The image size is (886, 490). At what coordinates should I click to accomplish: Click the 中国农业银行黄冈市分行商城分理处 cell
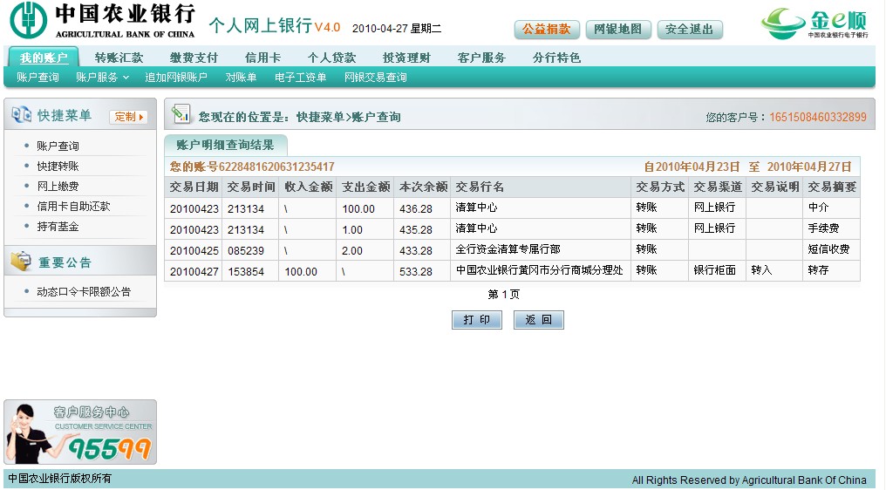pyautogui.click(x=540, y=270)
